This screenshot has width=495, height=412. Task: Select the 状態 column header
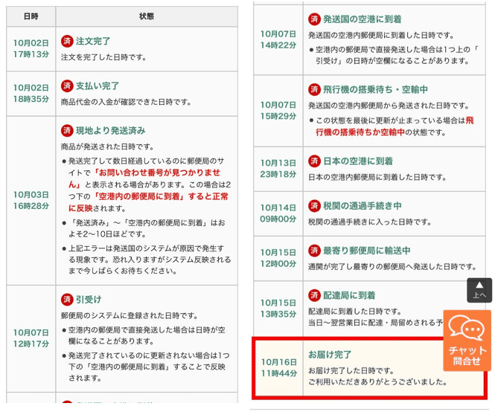point(147,16)
